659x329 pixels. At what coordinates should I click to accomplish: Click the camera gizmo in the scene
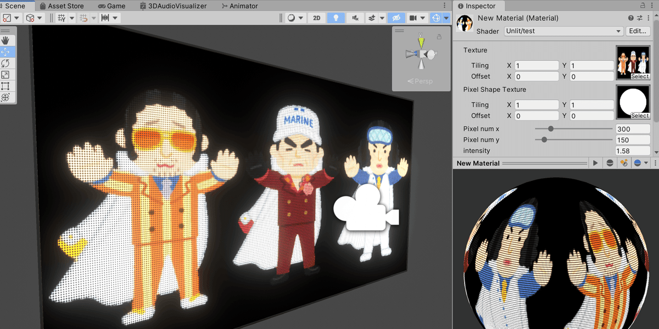(367, 207)
